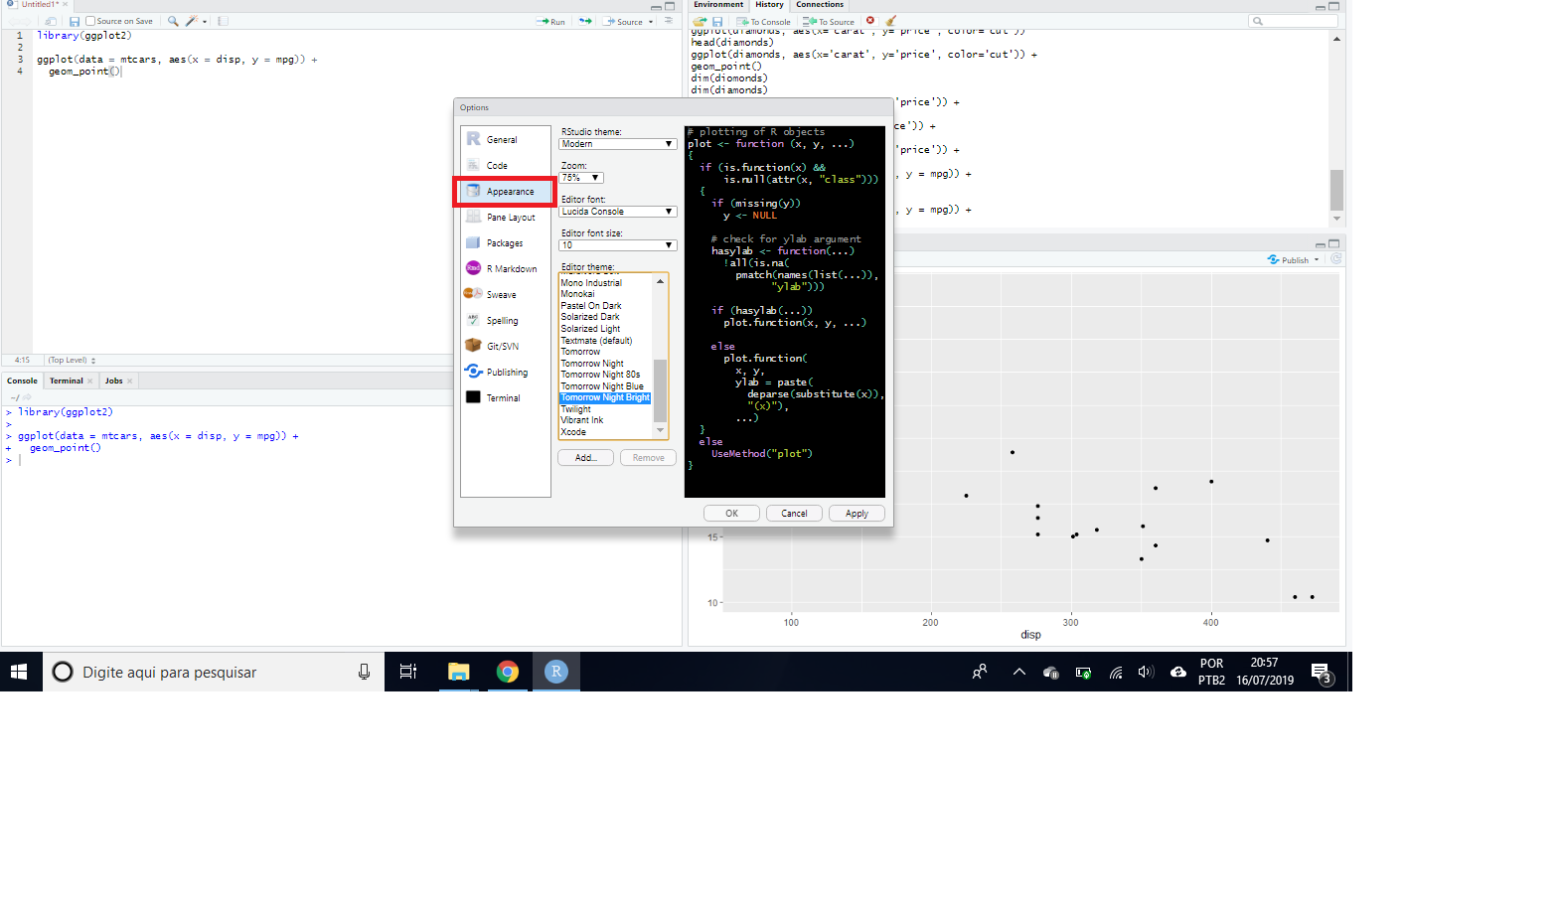The width and height of the screenshot is (1560, 916).
Task: Toggle the document outline icon
Action: [x=669, y=21]
